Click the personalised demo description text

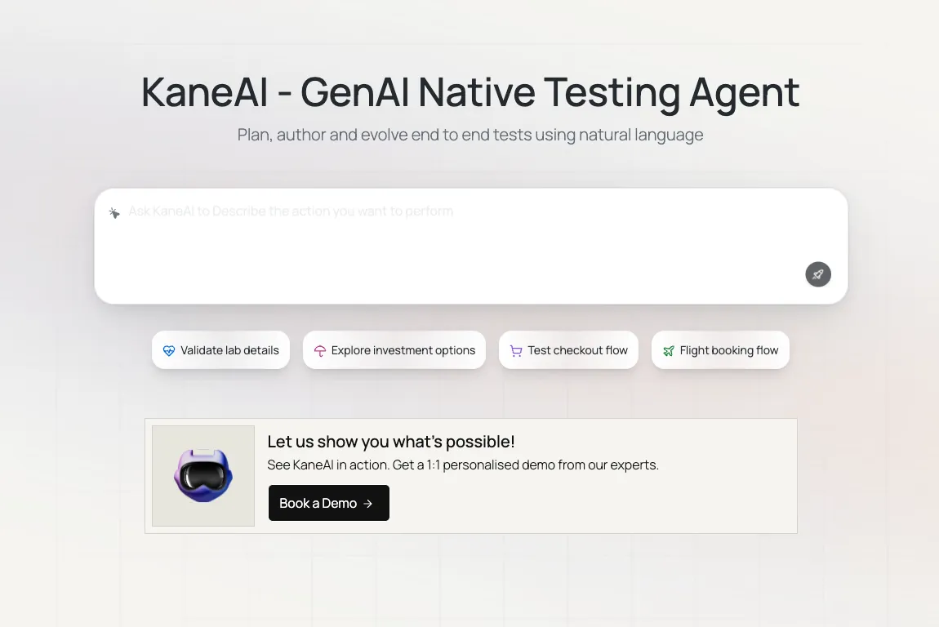tap(463, 465)
